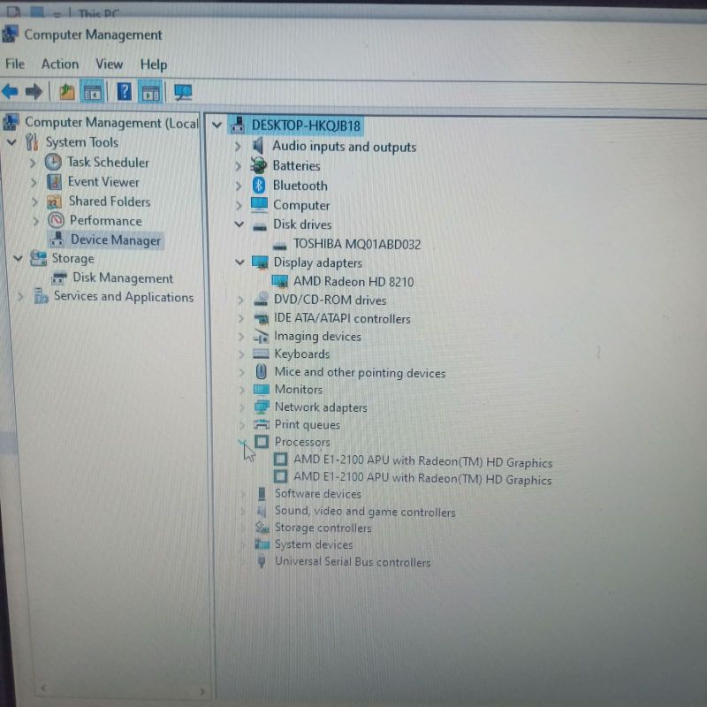The image size is (707, 707).
Task: Open the Help menu
Action: point(153,65)
